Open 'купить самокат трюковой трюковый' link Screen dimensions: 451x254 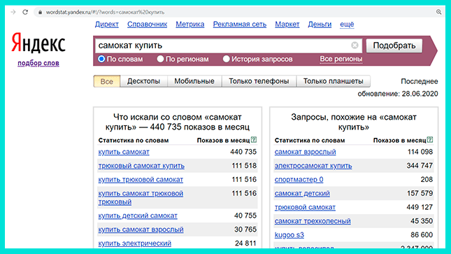[141, 197]
